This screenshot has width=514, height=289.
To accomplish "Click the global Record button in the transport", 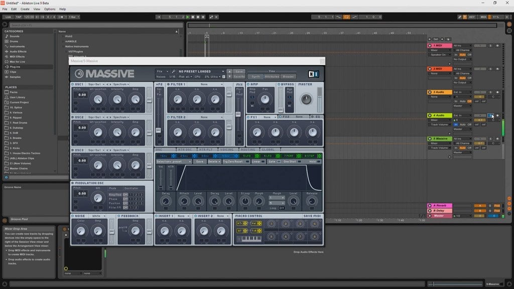I will 198,17.
